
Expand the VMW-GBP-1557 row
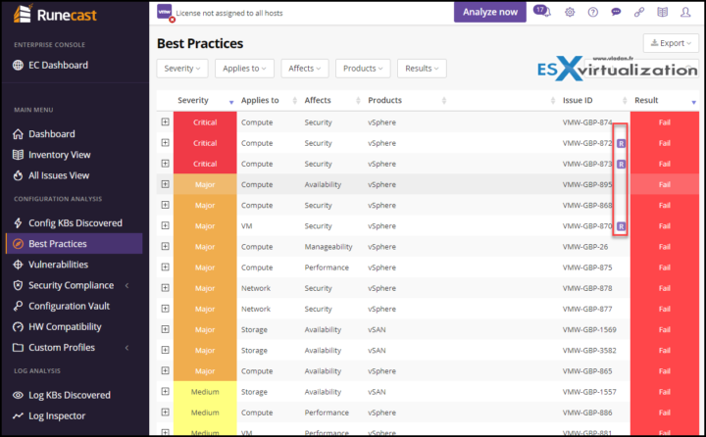166,391
